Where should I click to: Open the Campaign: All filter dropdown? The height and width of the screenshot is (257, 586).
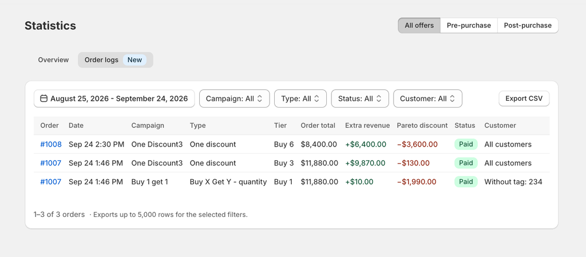click(x=234, y=98)
